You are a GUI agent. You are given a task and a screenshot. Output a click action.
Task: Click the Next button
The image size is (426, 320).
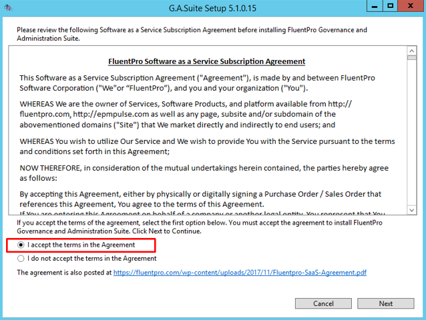pyautogui.click(x=385, y=303)
